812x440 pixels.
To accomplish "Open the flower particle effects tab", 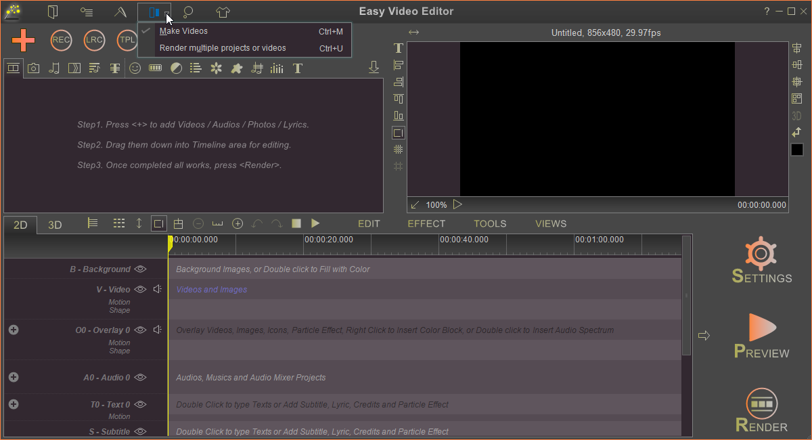I will point(216,68).
